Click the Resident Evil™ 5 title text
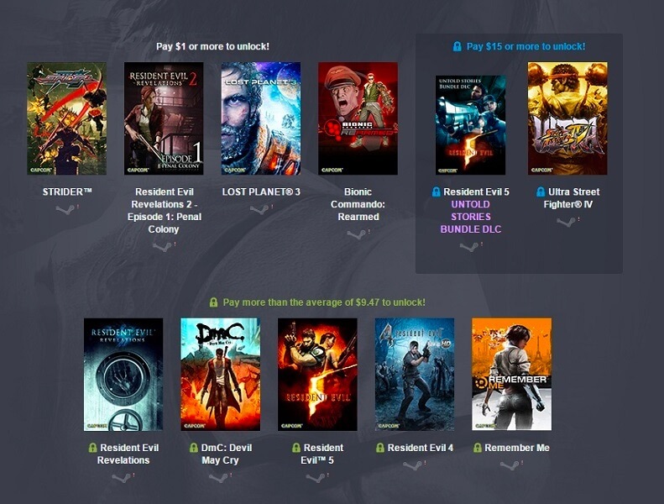The image size is (664, 504). [x=323, y=454]
